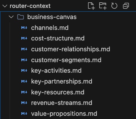
Task: Open channels.md file
Action: pos(50,28)
